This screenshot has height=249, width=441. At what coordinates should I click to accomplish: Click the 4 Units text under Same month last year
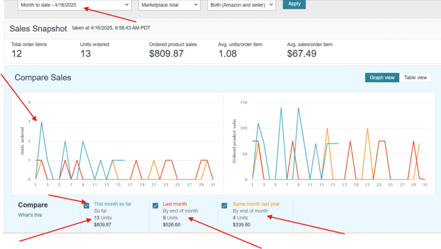point(240,218)
